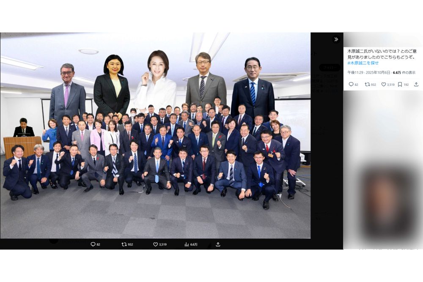Bookmark the post via the bookmark icon
This screenshot has width=423, height=282.
pos(400,84)
